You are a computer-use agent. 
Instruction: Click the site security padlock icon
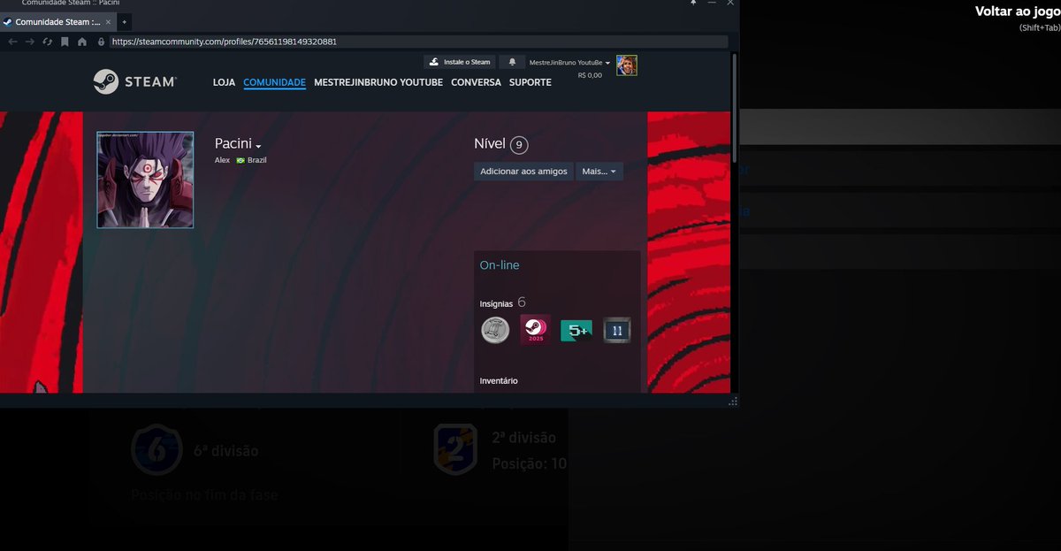pyautogui.click(x=100, y=41)
